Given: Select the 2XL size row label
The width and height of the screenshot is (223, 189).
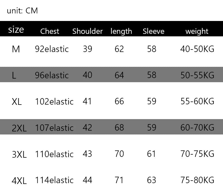Looking at the screenshot, I should point(19,128).
